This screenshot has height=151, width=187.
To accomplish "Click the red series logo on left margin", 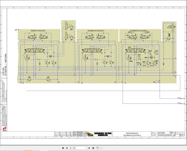I will click(4, 128).
